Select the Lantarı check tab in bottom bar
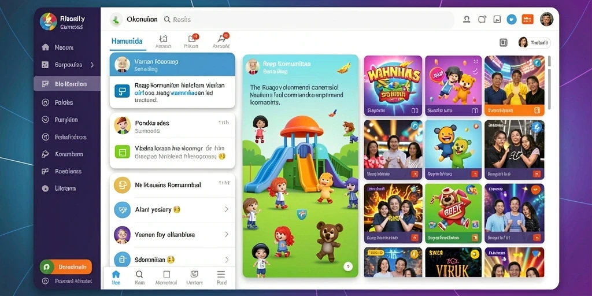 (194, 277)
